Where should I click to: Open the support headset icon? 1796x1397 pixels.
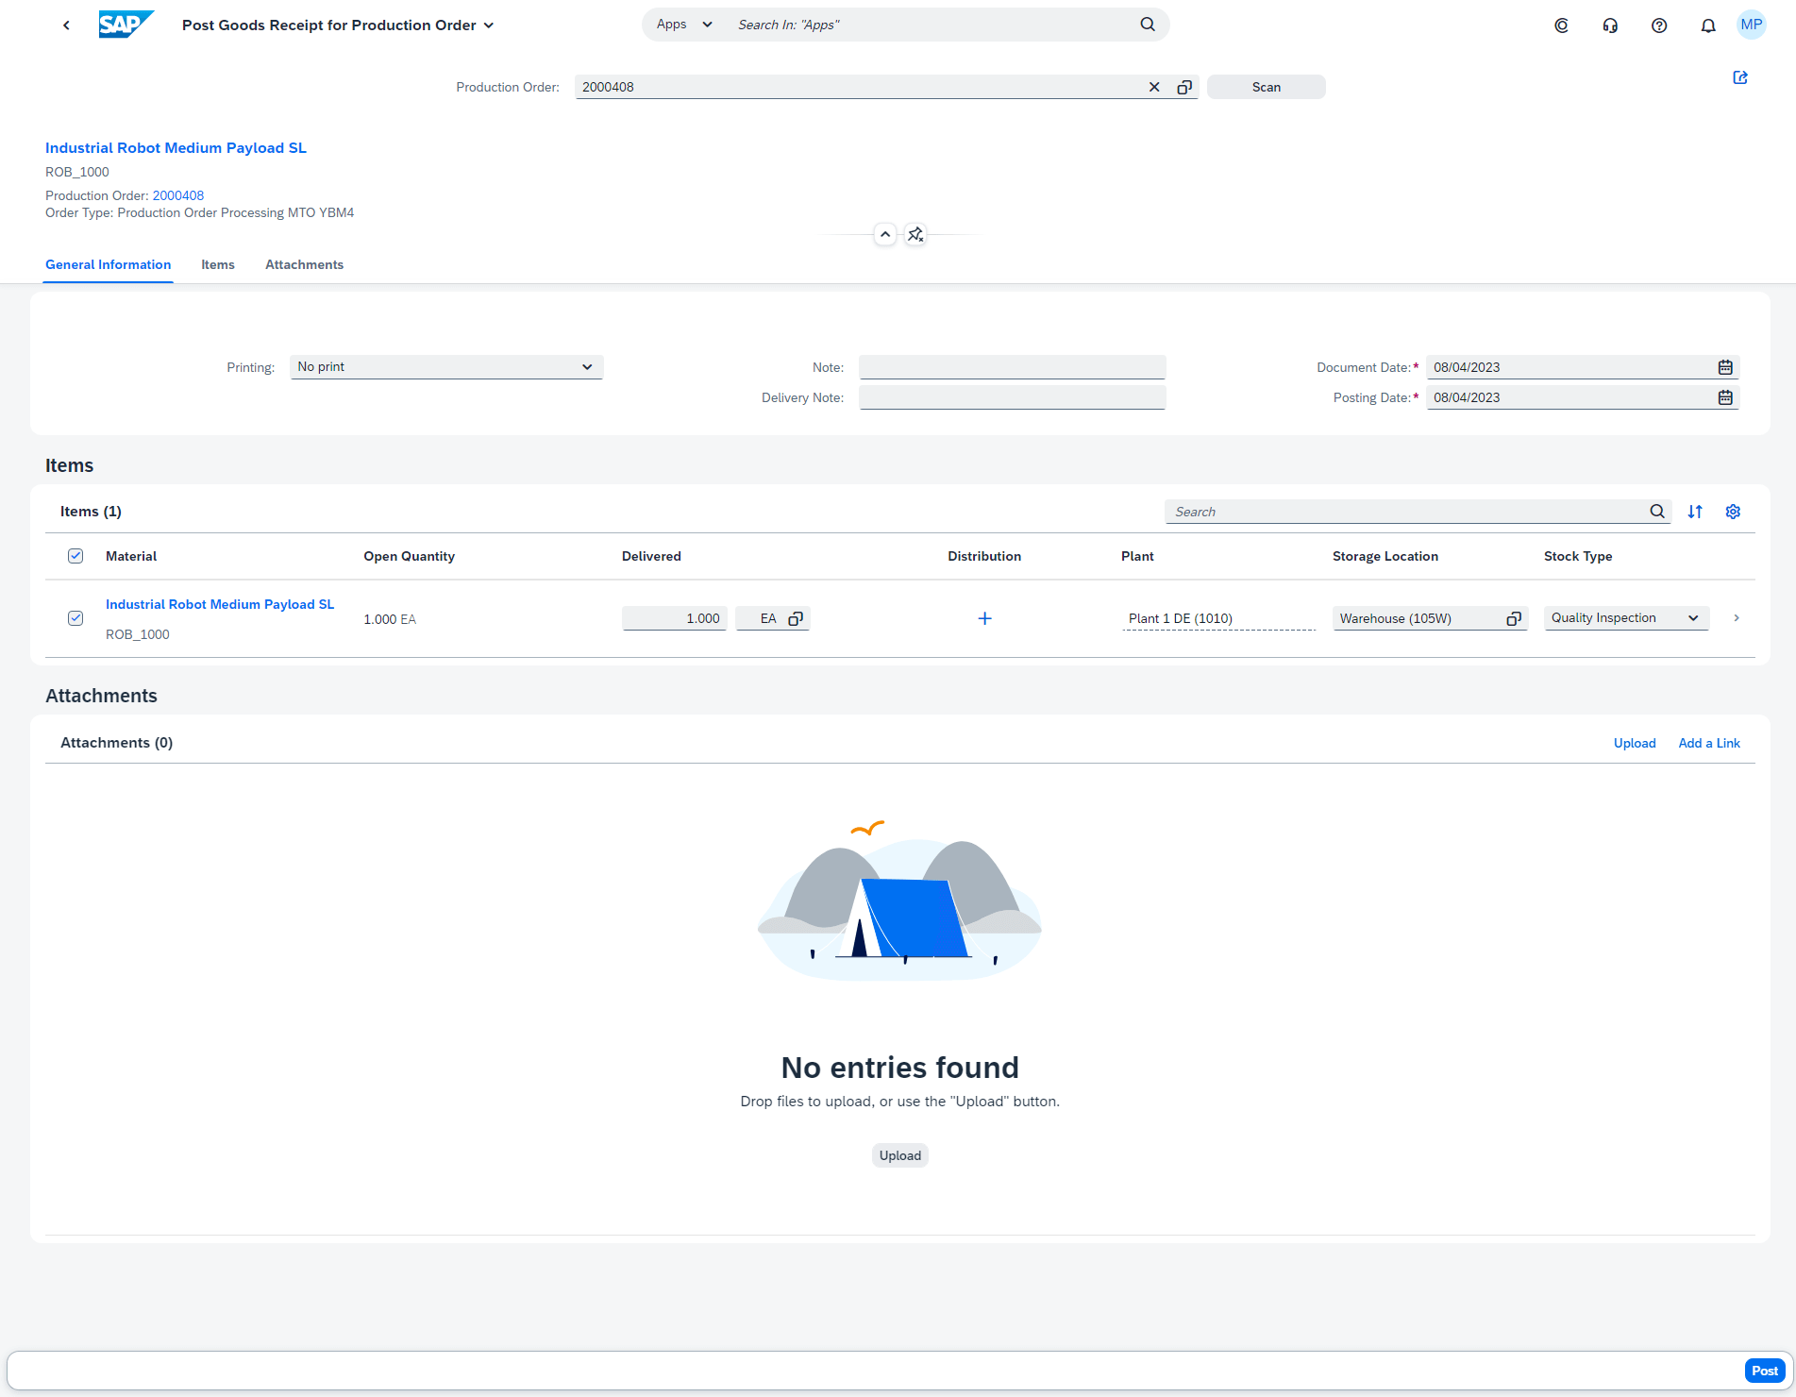(1610, 25)
